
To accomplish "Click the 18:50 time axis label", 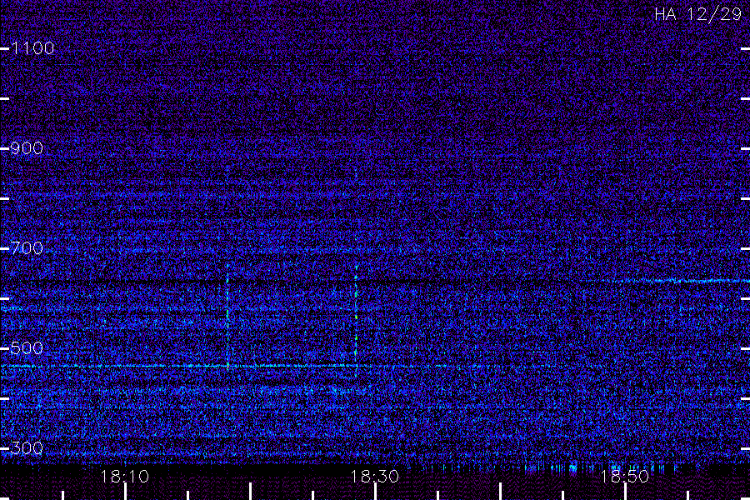I will click(625, 477).
